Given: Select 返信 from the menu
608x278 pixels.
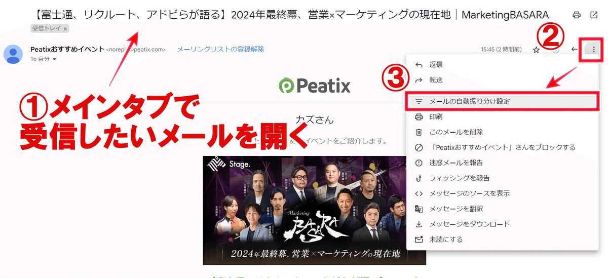Looking at the screenshot, I should click(x=502, y=65).
